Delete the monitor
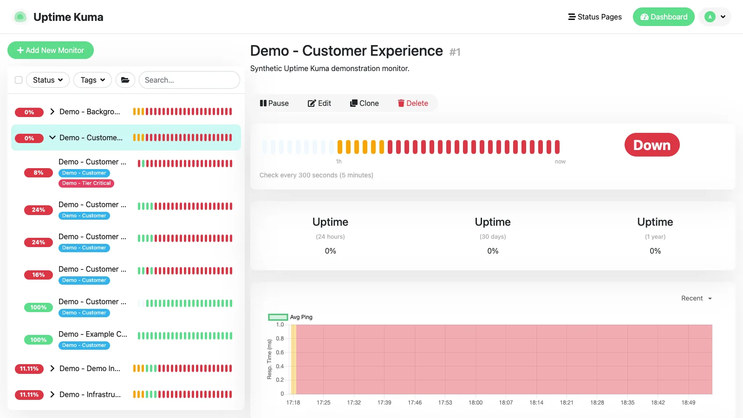The height and width of the screenshot is (418, 743). tap(413, 103)
